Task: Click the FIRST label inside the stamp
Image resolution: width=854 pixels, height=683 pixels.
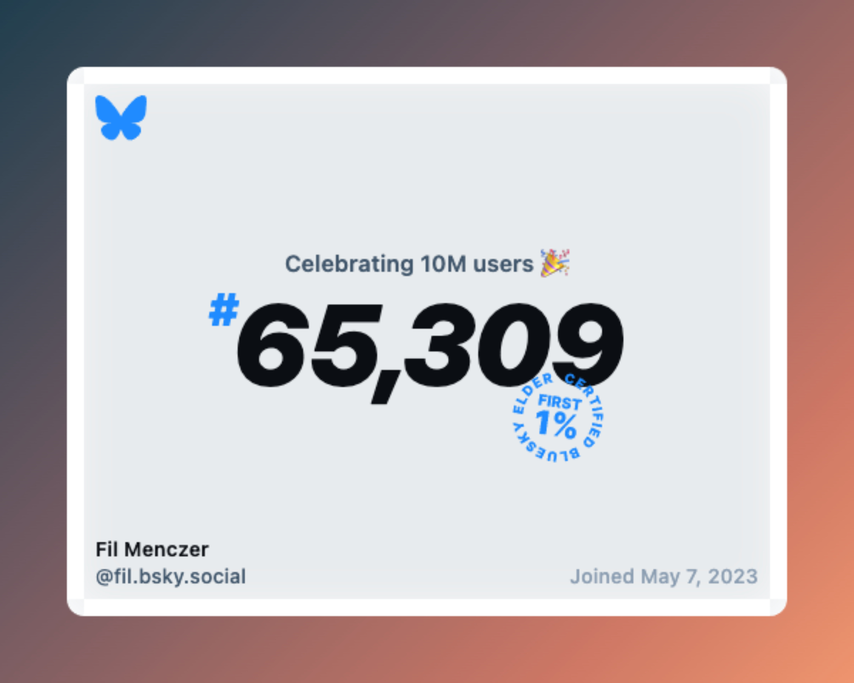Action: (560, 402)
